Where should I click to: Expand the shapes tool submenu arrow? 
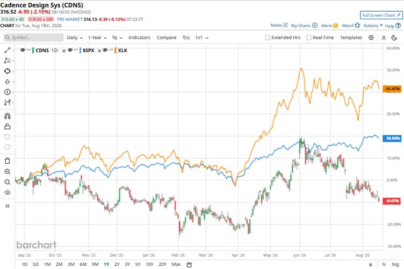[13, 71]
